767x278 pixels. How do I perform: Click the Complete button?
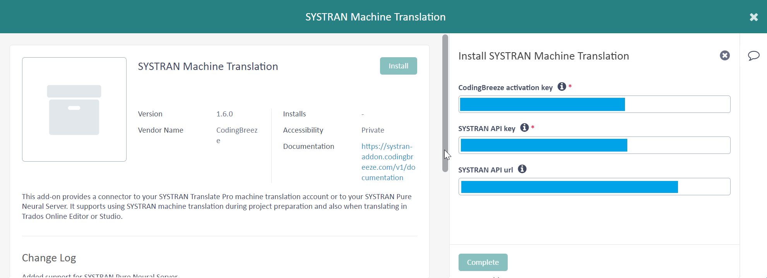(x=483, y=262)
